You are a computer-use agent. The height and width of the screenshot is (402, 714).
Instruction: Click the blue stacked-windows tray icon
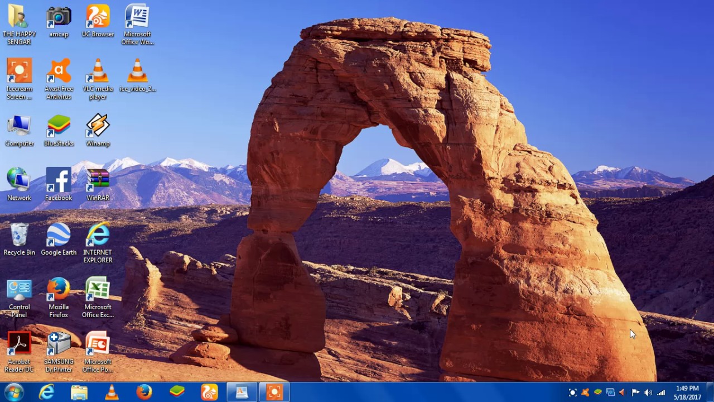click(610, 393)
